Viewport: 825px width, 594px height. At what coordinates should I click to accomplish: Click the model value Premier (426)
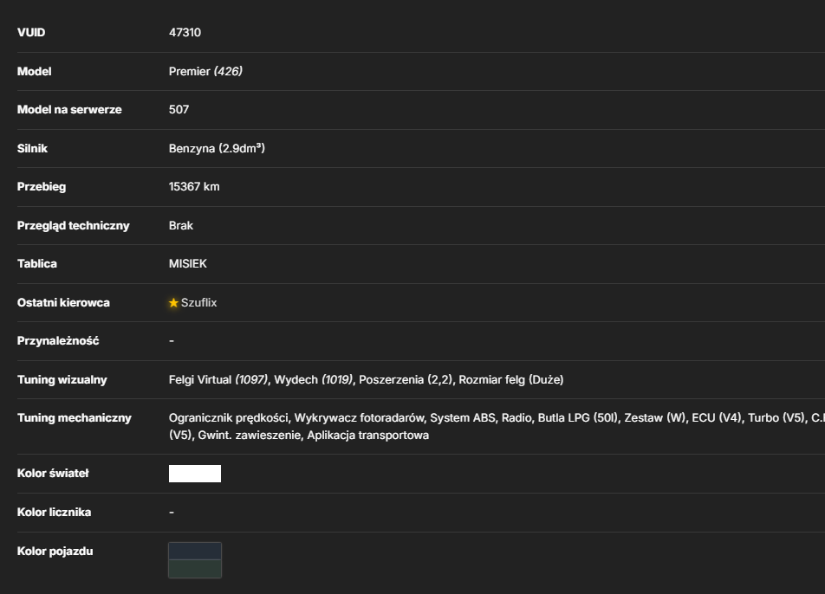(205, 72)
